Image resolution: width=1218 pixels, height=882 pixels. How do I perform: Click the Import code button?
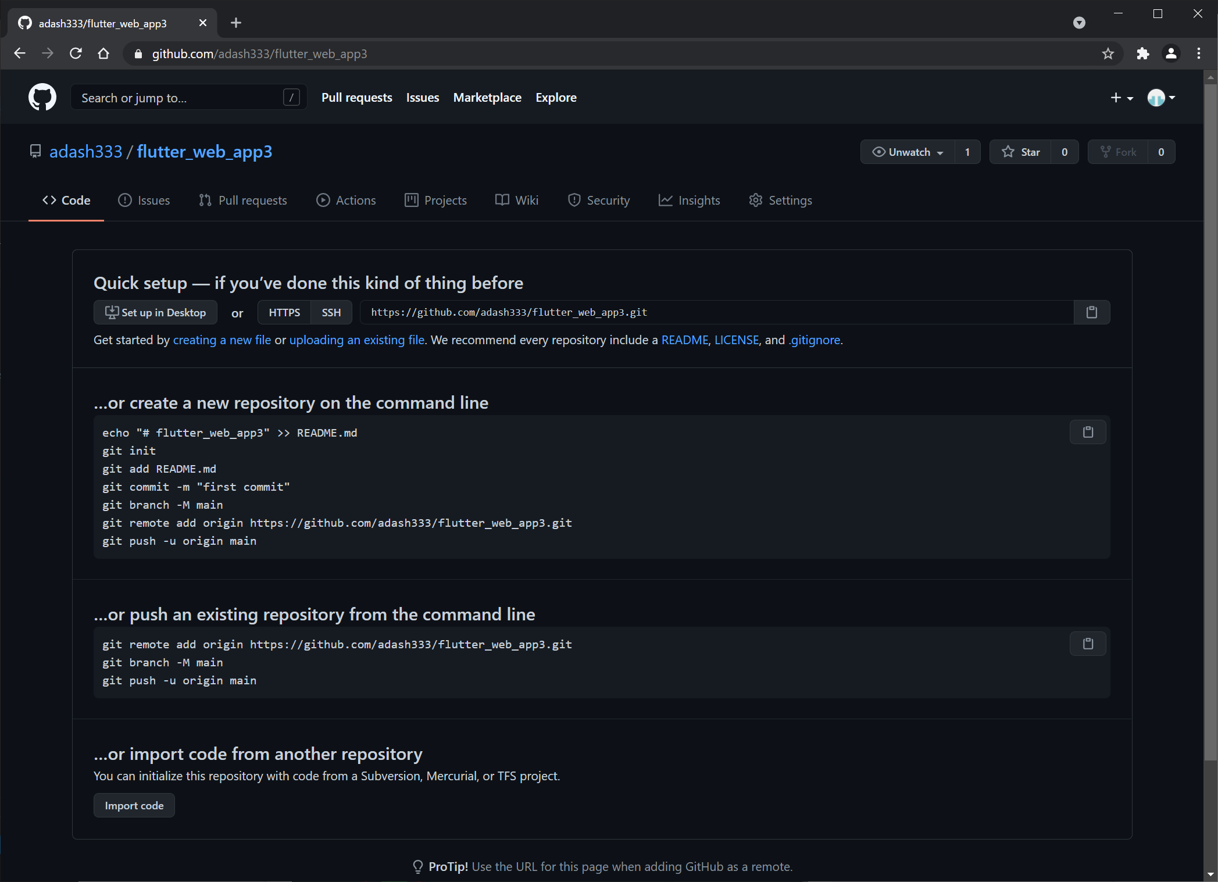(x=134, y=805)
